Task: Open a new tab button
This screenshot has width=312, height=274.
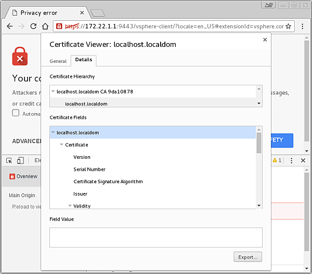Action: pos(98,13)
